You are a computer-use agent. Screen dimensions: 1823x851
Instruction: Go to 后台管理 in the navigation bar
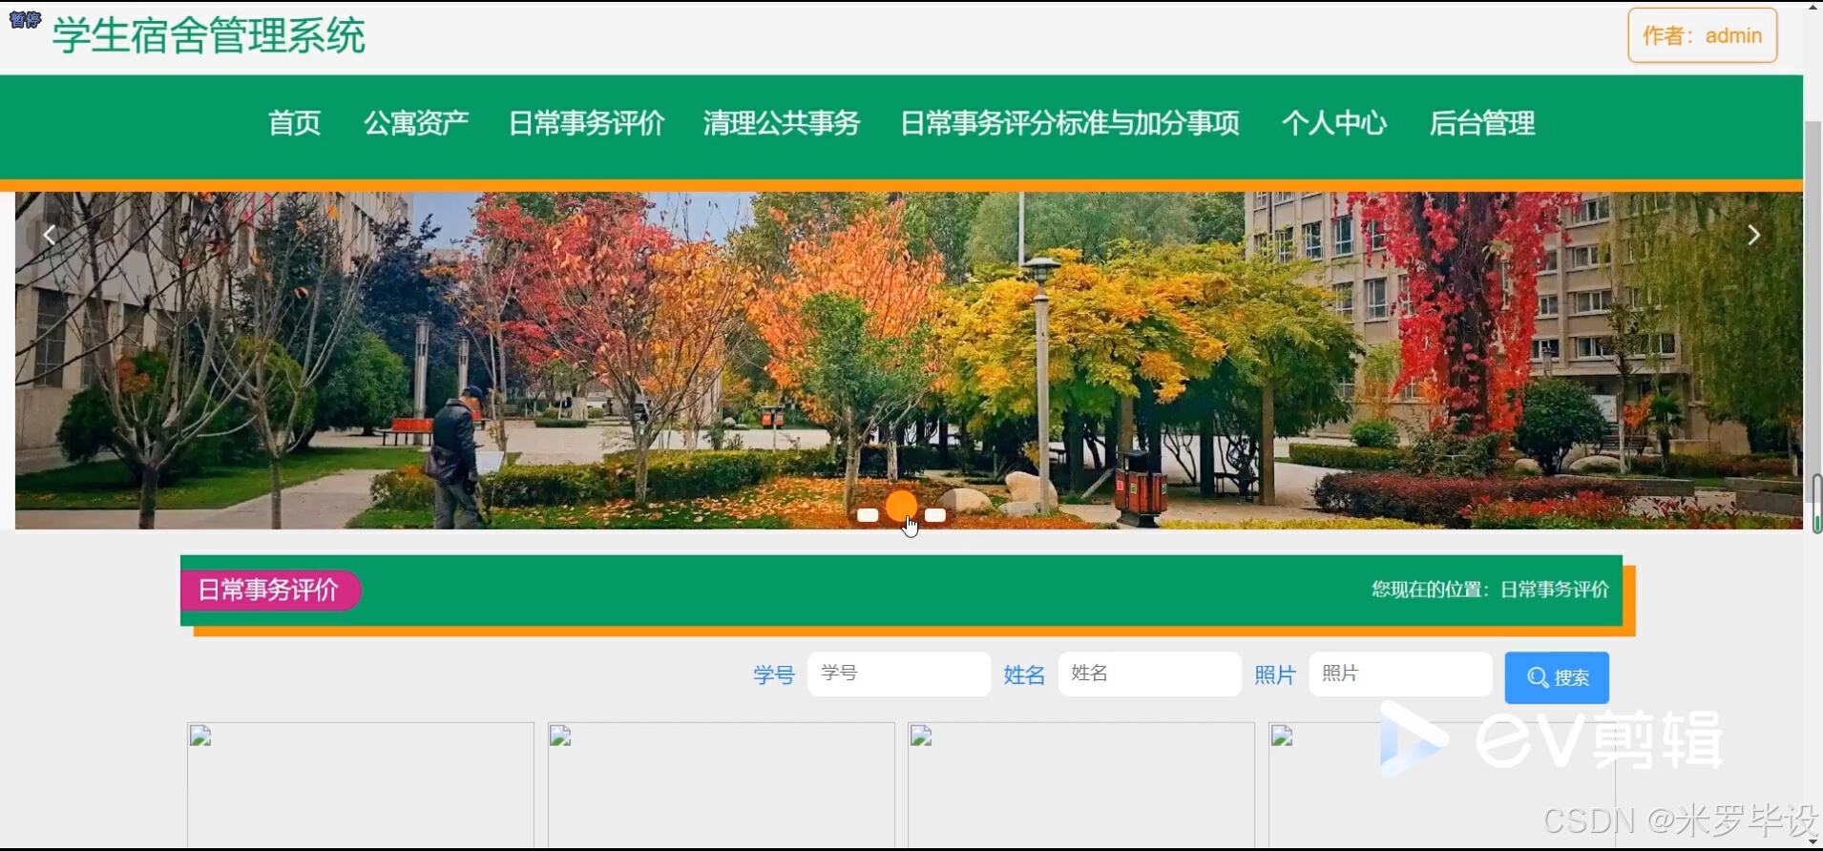(x=1482, y=123)
